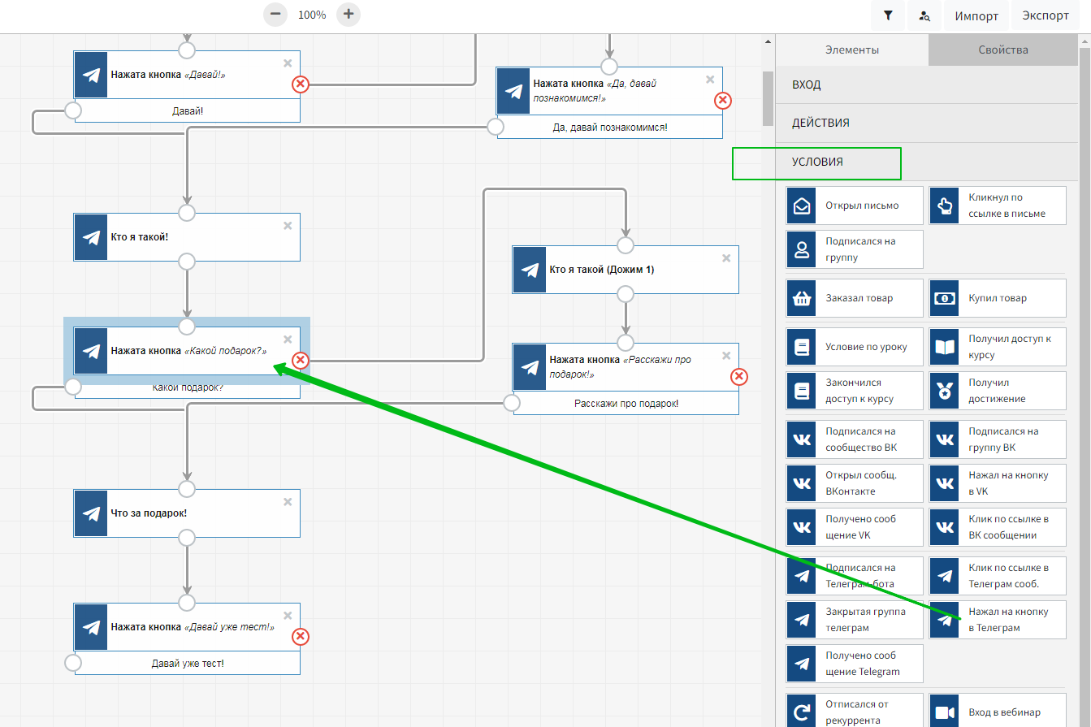Click the zoom in plus button
This screenshot has width=1091, height=727.
(349, 14)
